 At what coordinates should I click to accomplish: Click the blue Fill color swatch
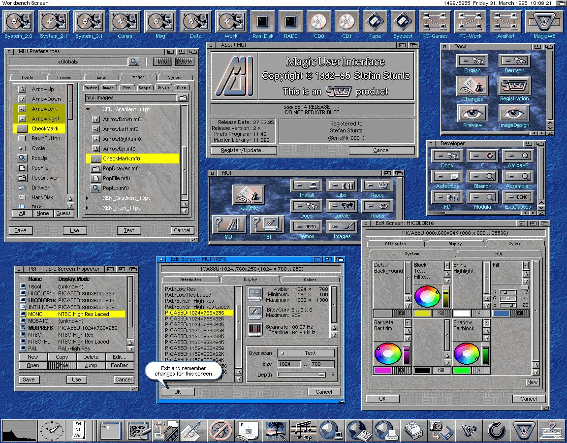tap(501, 313)
